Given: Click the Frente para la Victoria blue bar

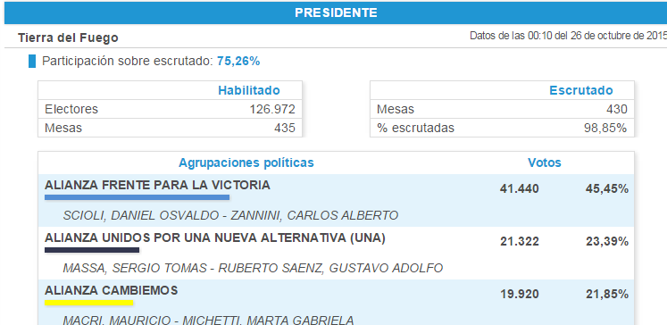Looking at the screenshot, I should [x=137, y=197].
